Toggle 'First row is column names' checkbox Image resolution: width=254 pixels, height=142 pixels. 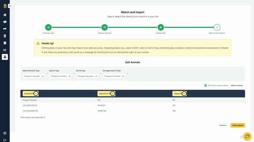pyautogui.click(x=205, y=85)
